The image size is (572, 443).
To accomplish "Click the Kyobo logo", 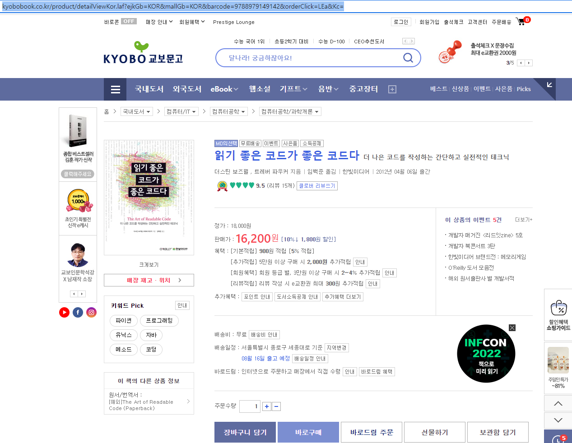I will (143, 53).
